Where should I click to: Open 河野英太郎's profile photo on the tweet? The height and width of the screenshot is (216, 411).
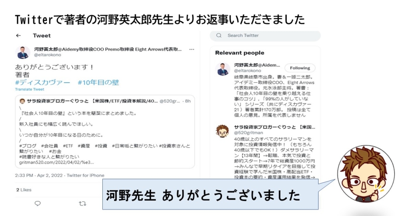[23, 52]
